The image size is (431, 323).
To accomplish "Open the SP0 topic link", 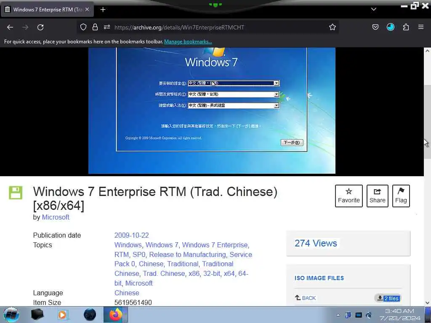I will tap(139, 254).
